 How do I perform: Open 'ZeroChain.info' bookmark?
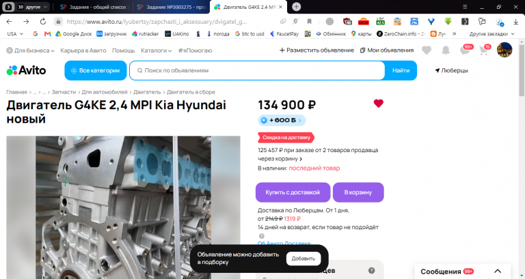click(401, 33)
